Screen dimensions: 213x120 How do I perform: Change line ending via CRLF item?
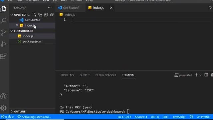[x=166, y=117]
